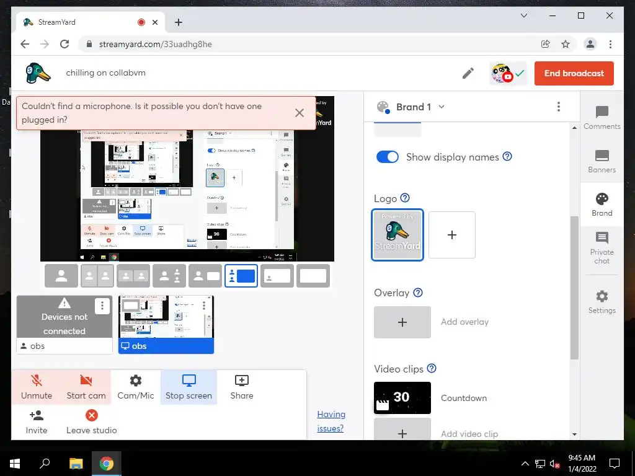Open help for Show display names
The height and width of the screenshot is (476, 635).
pos(507,156)
